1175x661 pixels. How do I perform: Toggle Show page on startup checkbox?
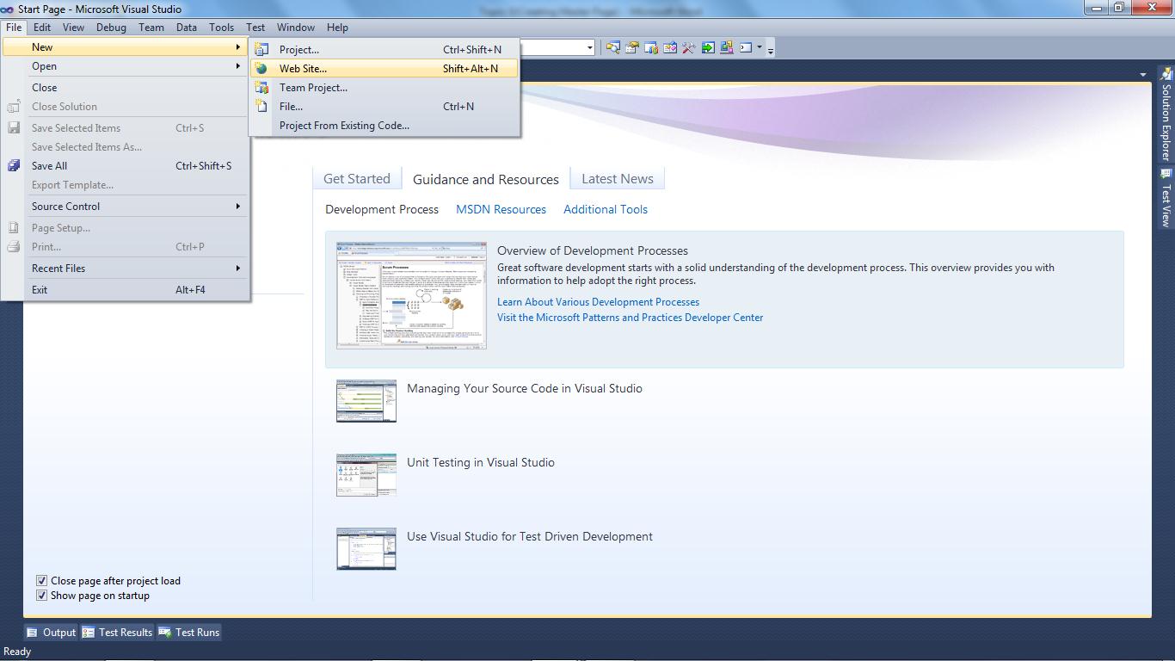tap(41, 596)
